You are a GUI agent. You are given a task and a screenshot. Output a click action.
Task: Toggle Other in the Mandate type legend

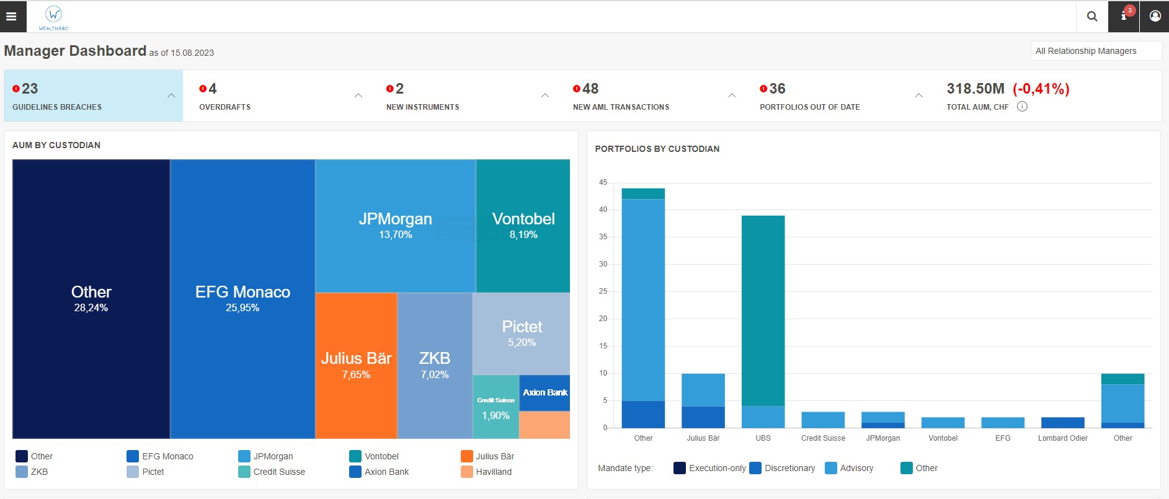(x=919, y=468)
